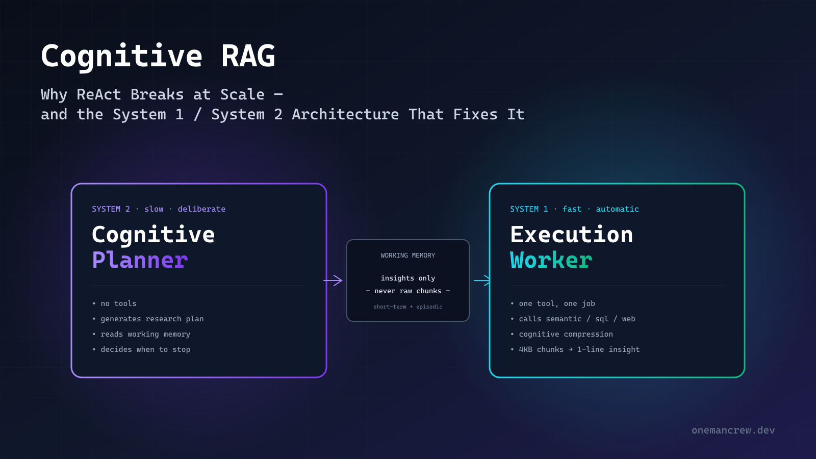Click the 'Cognitive RAG' title
816x459 pixels.
pyautogui.click(x=158, y=56)
